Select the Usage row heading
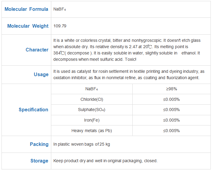Screen dimensions: 212x170 (x=41, y=75)
